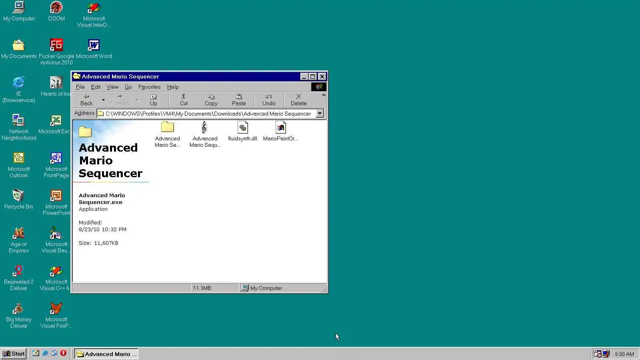Image resolution: width=640 pixels, height=360 pixels.
Task: Click the Advanced Mario taskbar button
Action: tap(106, 354)
